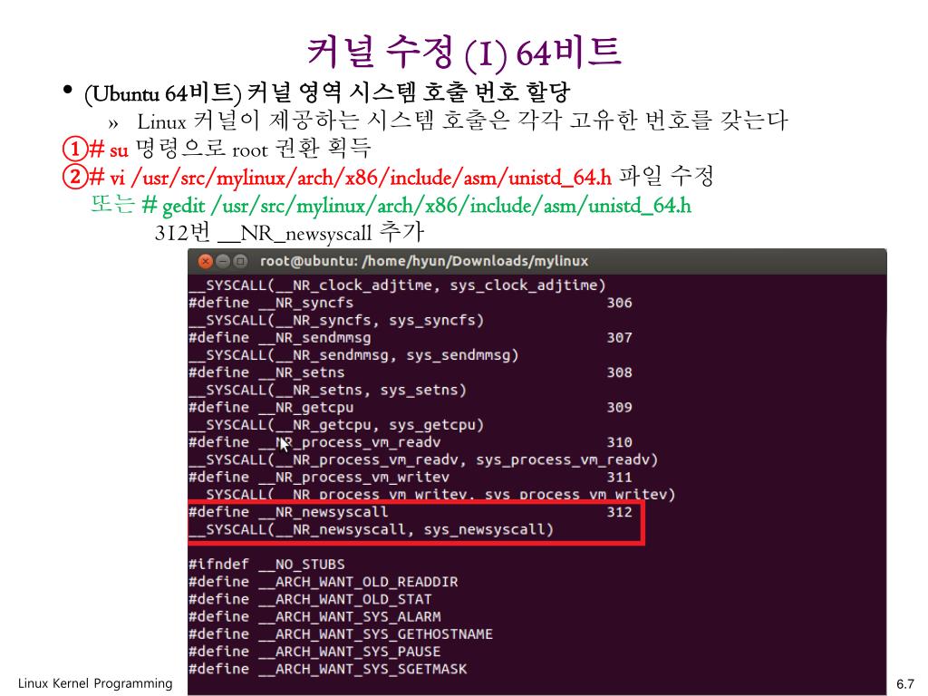Click the '# su' command text

(109, 150)
